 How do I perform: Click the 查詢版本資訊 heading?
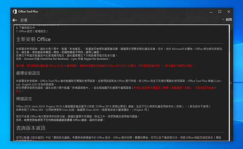(x=31, y=128)
